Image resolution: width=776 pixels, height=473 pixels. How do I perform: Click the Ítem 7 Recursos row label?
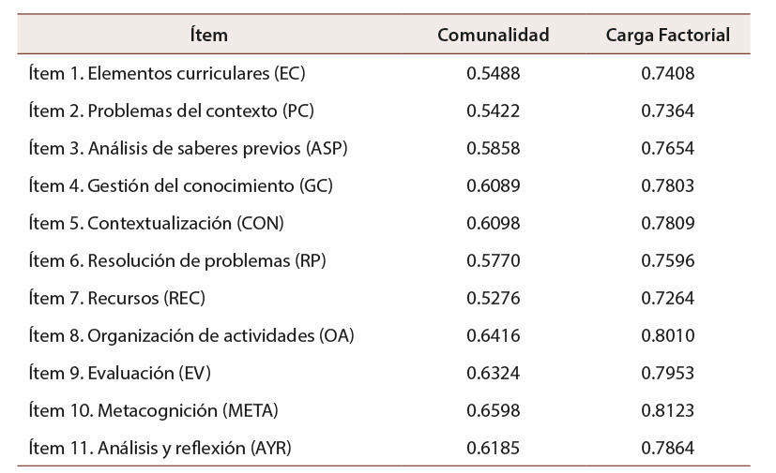pyautogui.click(x=116, y=298)
